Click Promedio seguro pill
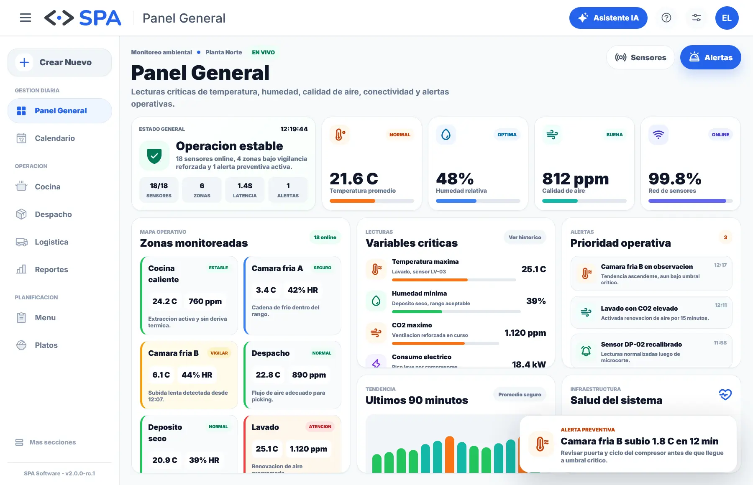This screenshot has height=485, width=753. (x=520, y=395)
